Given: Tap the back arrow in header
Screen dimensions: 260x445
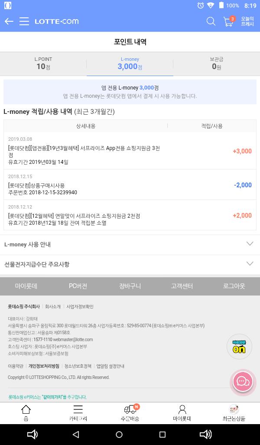Looking at the screenshot, I should pos(9,21).
